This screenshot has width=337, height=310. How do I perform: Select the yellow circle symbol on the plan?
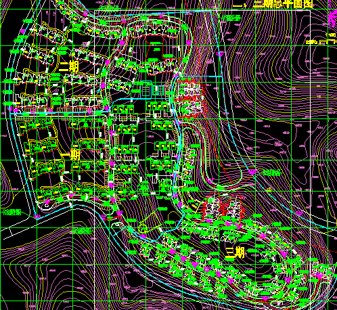143,228
